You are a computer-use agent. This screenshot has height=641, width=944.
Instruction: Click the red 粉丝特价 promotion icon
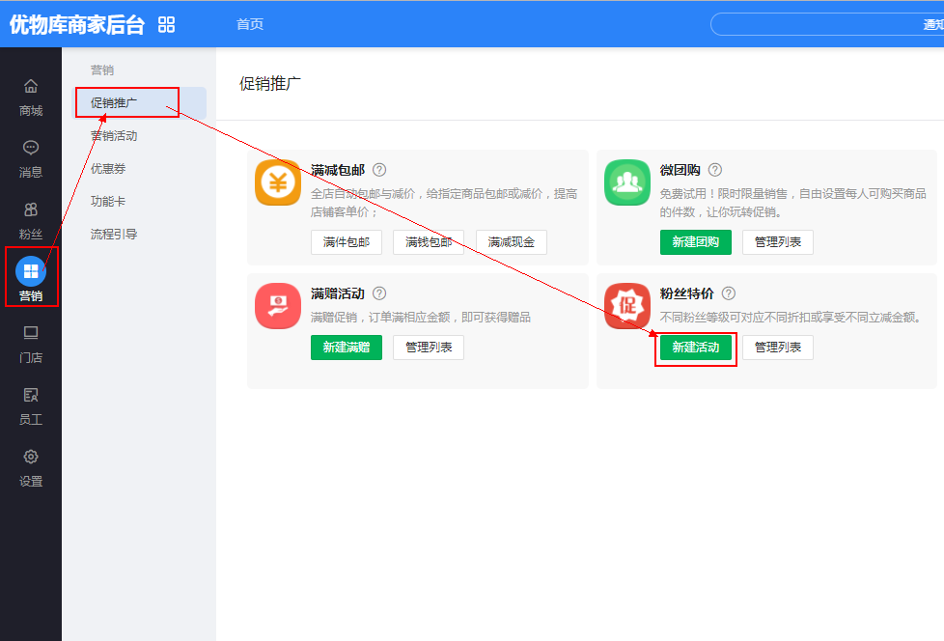(x=627, y=306)
